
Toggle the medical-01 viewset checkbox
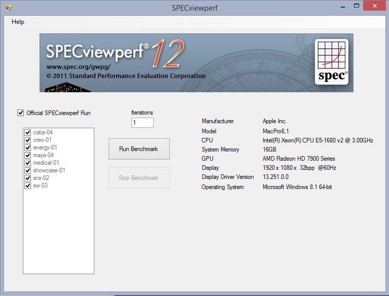pyautogui.click(x=27, y=163)
